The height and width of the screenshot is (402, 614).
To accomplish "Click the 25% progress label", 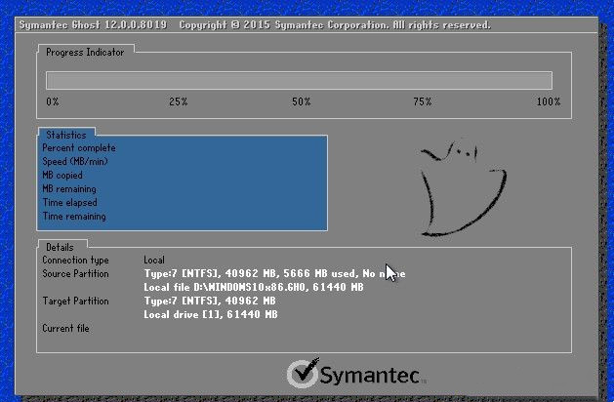I will pyautogui.click(x=179, y=101).
